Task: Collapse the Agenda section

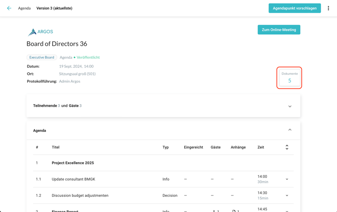Action: (289, 130)
